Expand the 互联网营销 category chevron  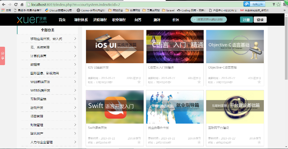coord(75,99)
